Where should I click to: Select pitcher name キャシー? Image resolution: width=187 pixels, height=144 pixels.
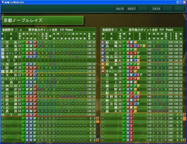[x=112, y=71]
